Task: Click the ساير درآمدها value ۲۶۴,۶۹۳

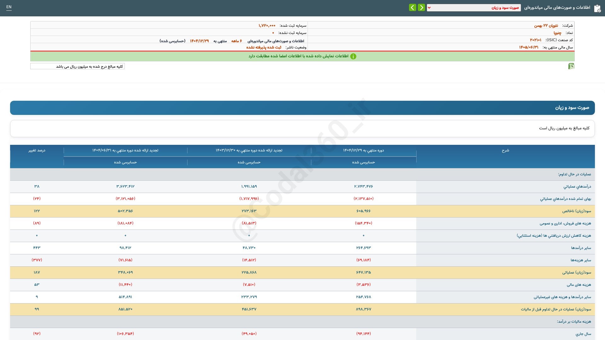Action: [x=364, y=248]
